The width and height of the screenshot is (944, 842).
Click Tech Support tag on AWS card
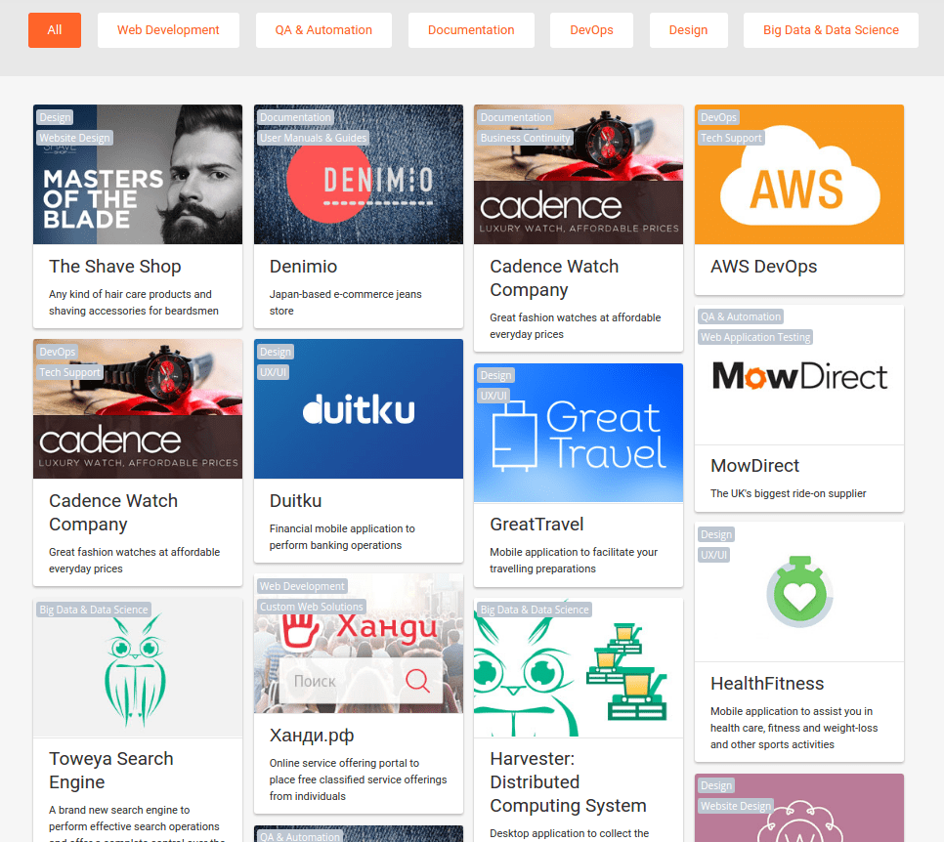point(731,138)
